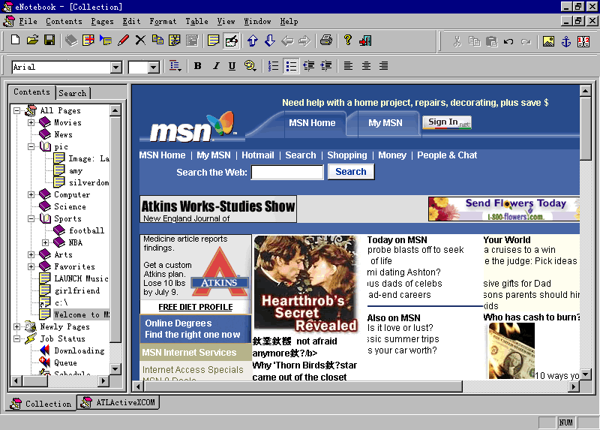Click the Search the Web input field

point(287,172)
